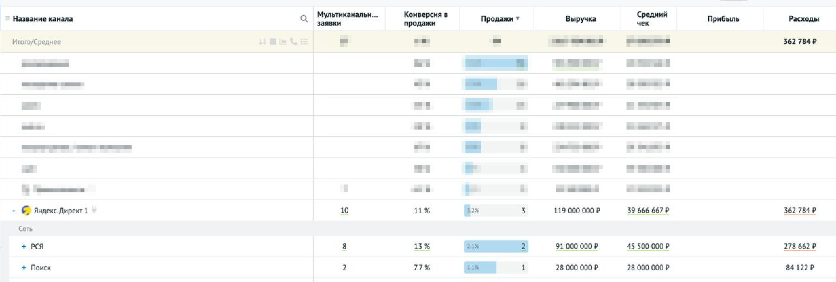
Task: Click multichannel requests value 10 for Яндекс.Директ
Action: 344,210
